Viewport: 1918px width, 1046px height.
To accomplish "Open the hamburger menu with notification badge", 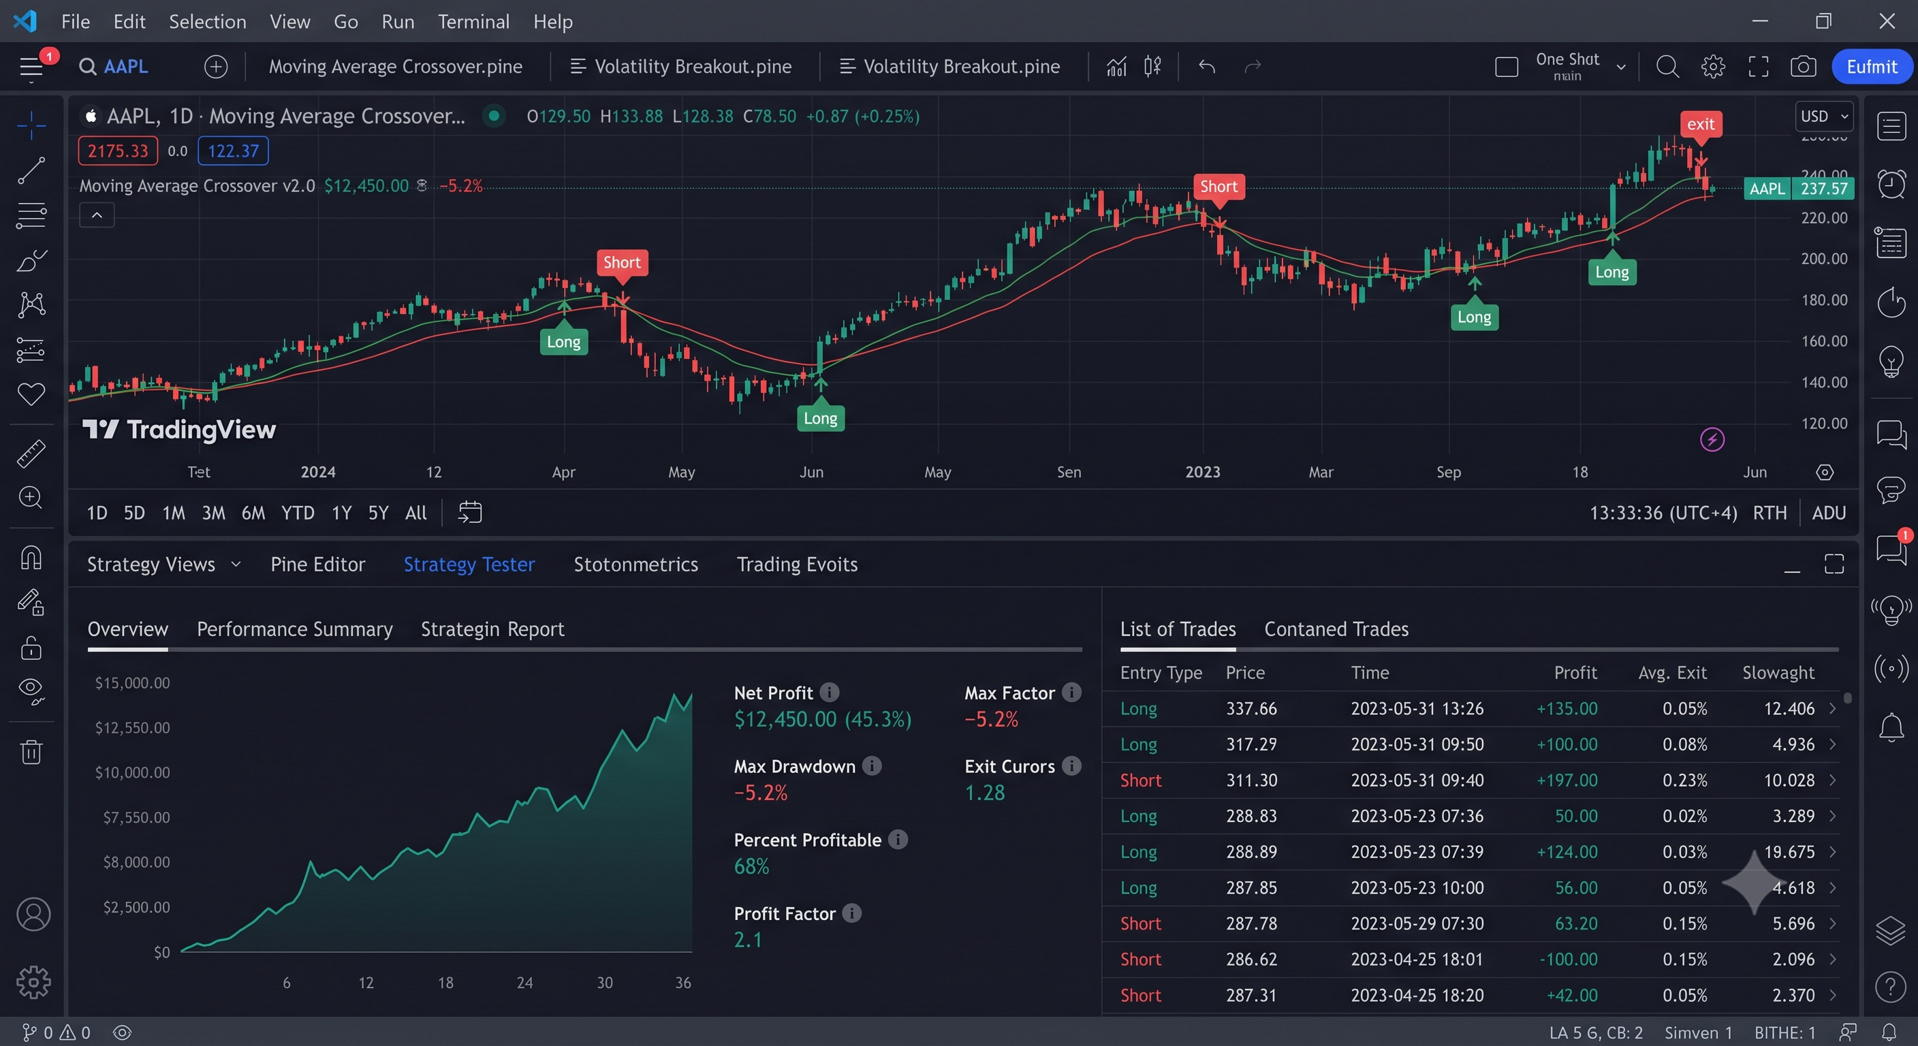I will [x=31, y=67].
